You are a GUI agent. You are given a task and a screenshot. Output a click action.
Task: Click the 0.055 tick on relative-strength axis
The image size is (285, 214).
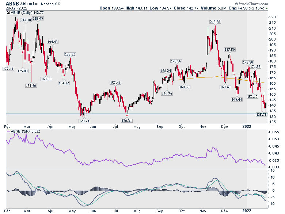coord(274,132)
